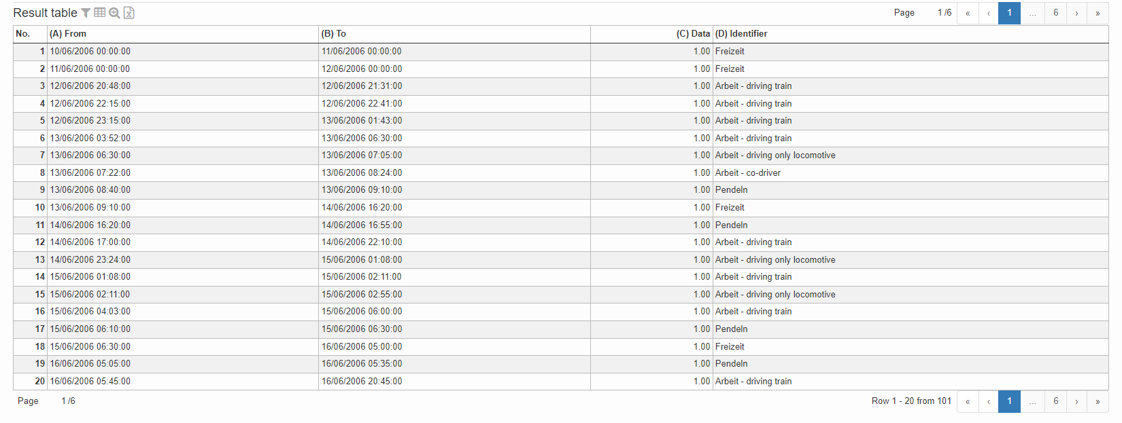Select page 6 in the upper pagination
The width and height of the screenshot is (1122, 423).
pyautogui.click(x=1055, y=13)
